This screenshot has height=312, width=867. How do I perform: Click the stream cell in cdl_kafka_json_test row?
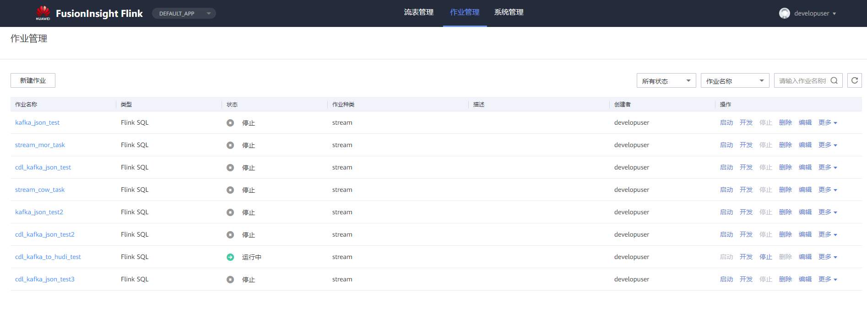342,167
